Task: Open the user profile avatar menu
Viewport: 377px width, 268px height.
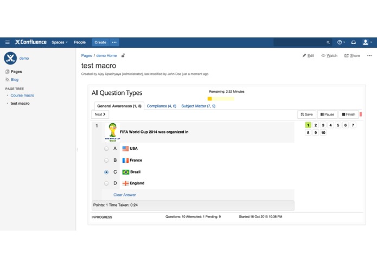Action: tap(367, 42)
